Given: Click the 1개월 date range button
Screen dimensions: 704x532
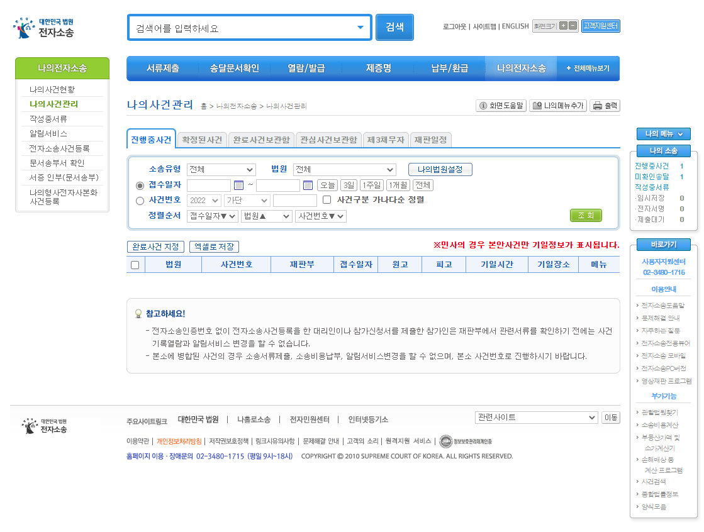Looking at the screenshot, I should 398,185.
